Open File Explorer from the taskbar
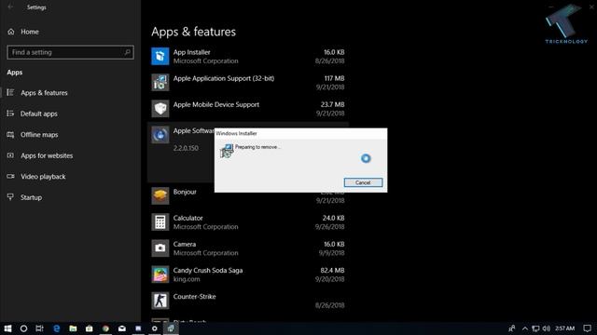Viewport: 597px width, 335px height. coord(73,328)
